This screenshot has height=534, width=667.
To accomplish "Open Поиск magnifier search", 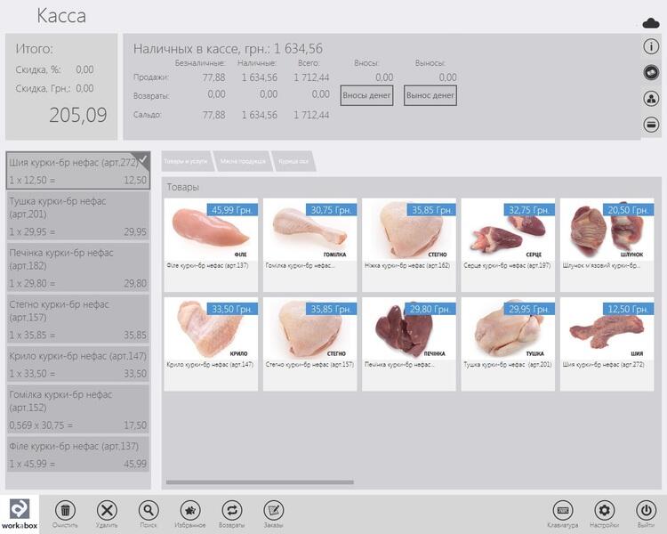I will [149, 510].
